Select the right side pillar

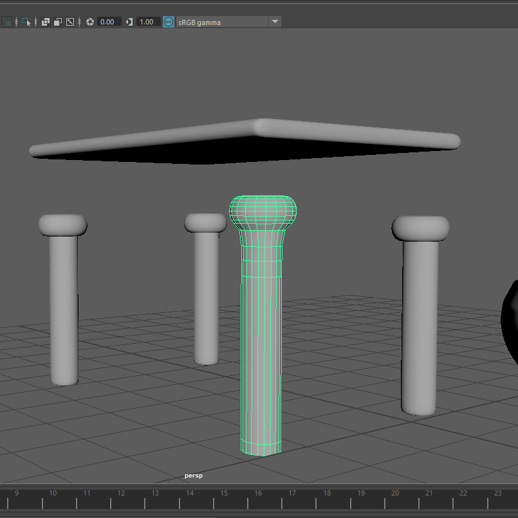(x=420, y=321)
